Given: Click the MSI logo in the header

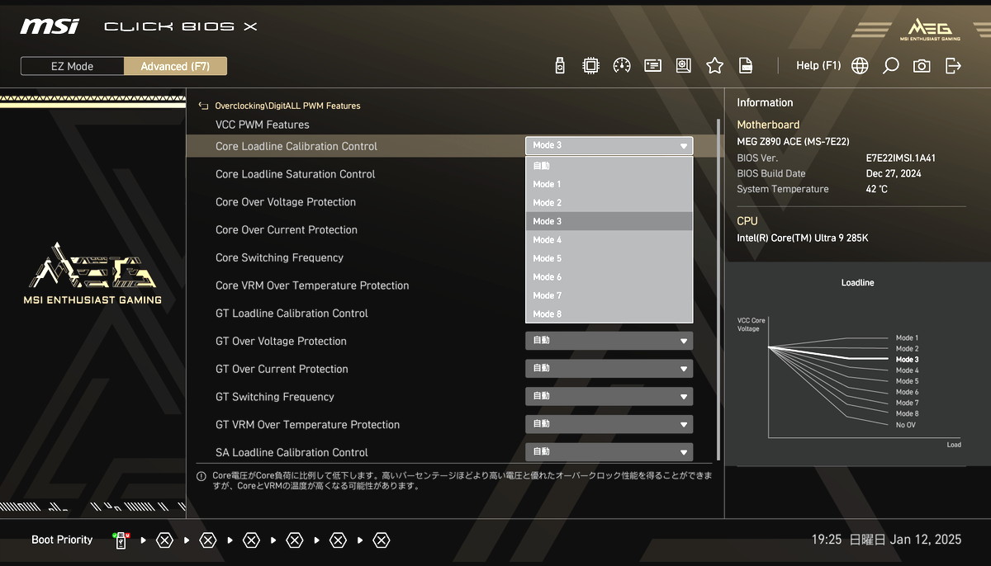Looking at the screenshot, I should tap(50, 26).
